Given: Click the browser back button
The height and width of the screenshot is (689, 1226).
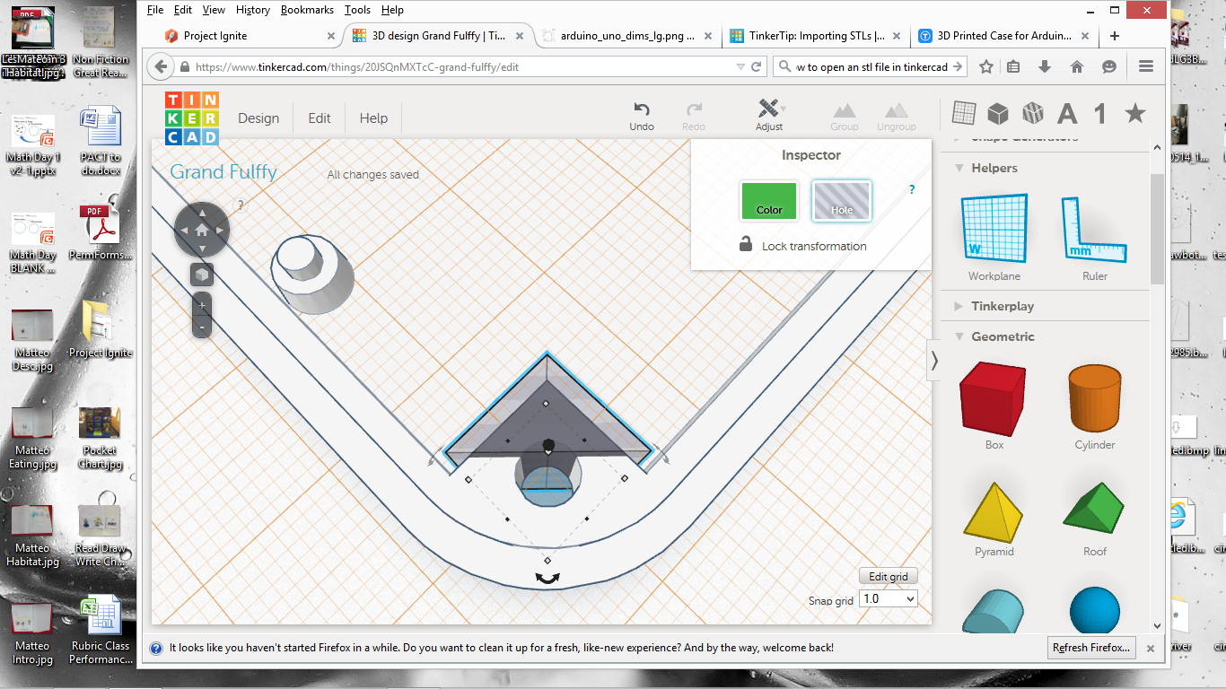Looking at the screenshot, I should point(160,66).
